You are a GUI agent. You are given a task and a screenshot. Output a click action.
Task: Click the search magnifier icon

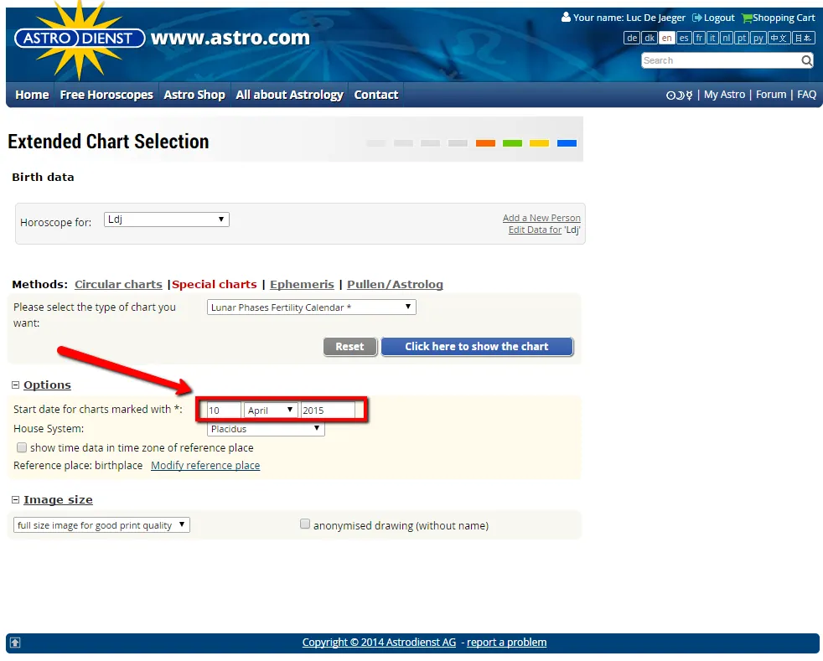point(805,59)
